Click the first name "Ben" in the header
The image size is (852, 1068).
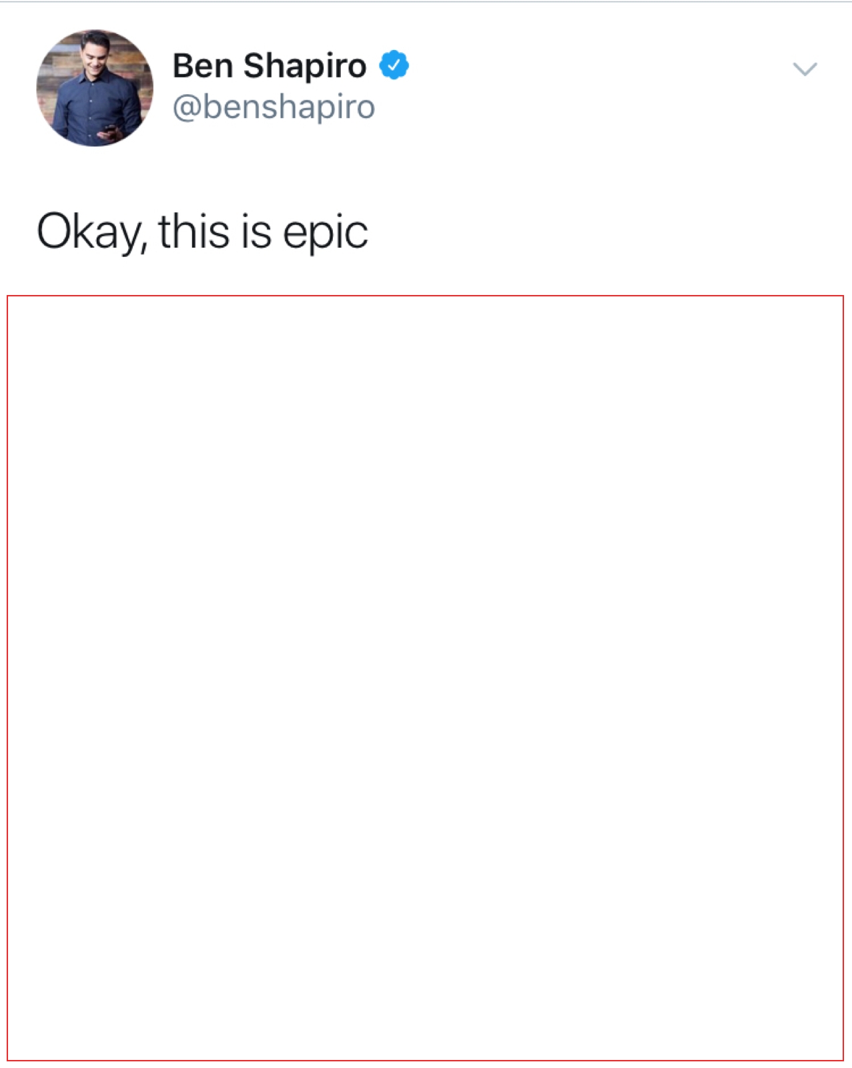(203, 65)
